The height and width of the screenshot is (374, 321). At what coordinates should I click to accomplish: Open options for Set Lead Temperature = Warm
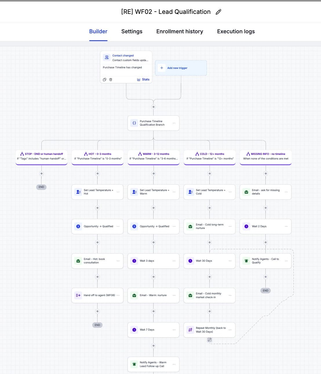(x=174, y=192)
